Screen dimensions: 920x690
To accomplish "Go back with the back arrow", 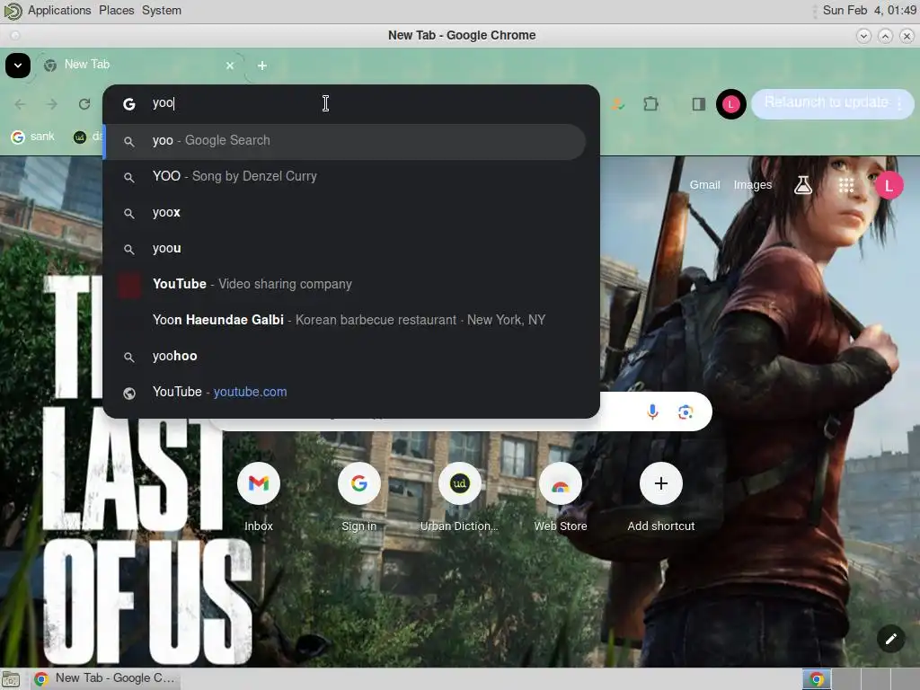I will click(20, 104).
